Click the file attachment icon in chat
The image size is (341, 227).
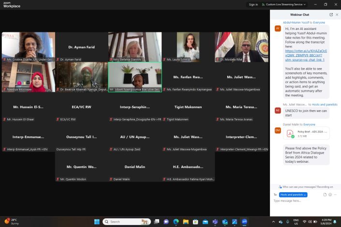point(325,195)
